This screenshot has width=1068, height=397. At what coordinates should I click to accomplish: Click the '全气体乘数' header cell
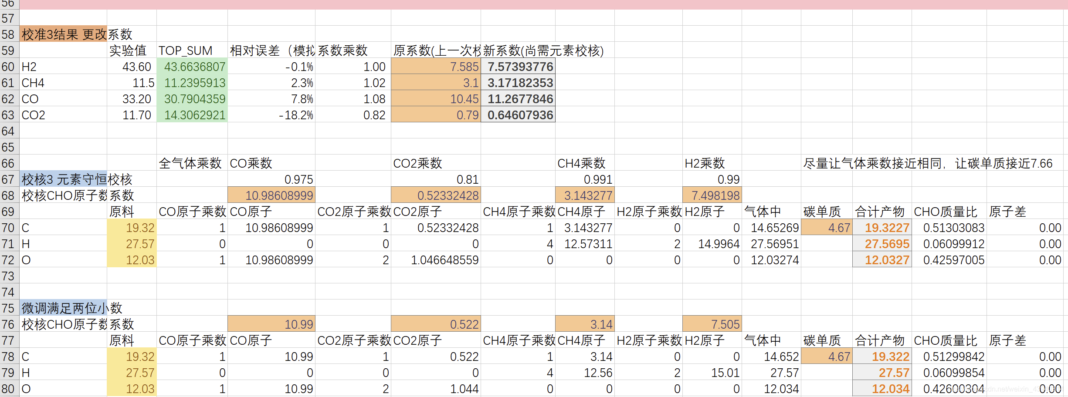point(192,163)
